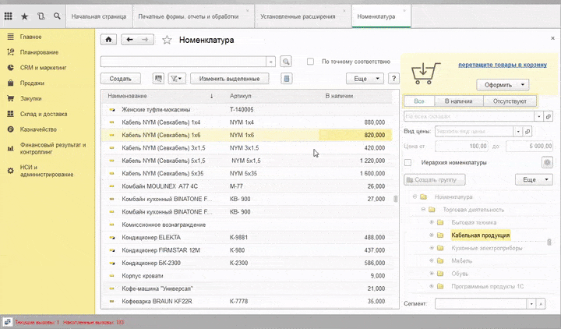Open warehouse selection form icon
Screen dimensions: 561x329
click(x=548, y=116)
